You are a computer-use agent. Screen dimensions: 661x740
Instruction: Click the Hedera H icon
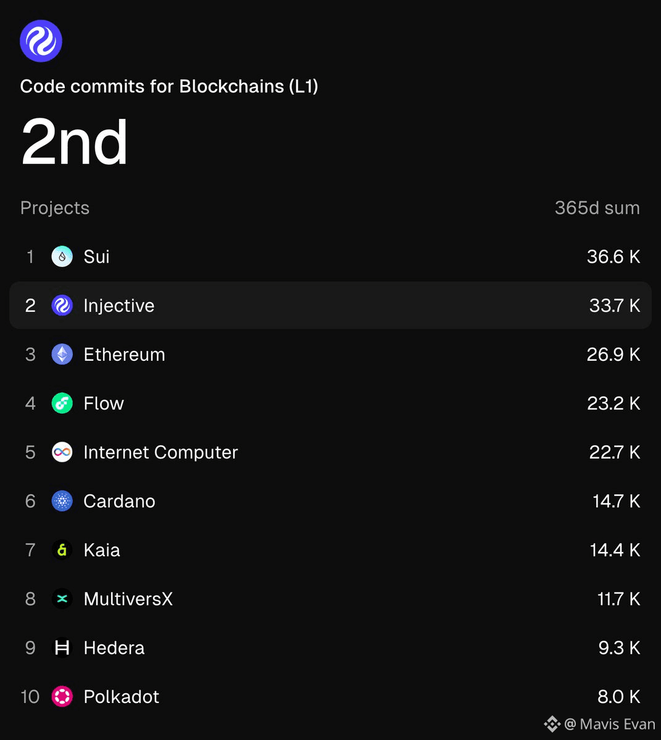click(62, 647)
